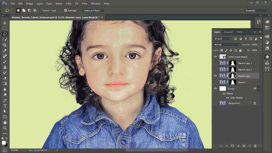272x153 pixels.
Task: Toggle Color Overlay effect visibility
Action: click(x=228, y=98)
